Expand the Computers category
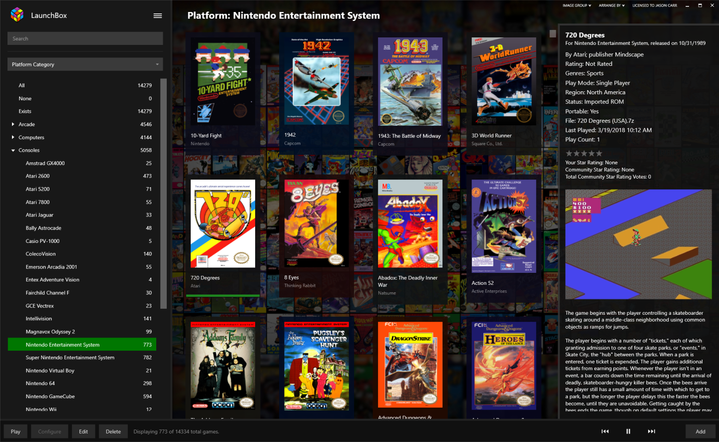The width and height of the screenshot is (719, 442). tap(13, 137)
